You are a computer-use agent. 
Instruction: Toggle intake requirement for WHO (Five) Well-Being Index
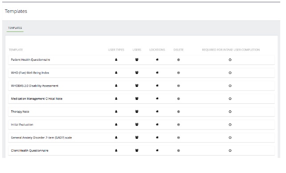point(230,73)
